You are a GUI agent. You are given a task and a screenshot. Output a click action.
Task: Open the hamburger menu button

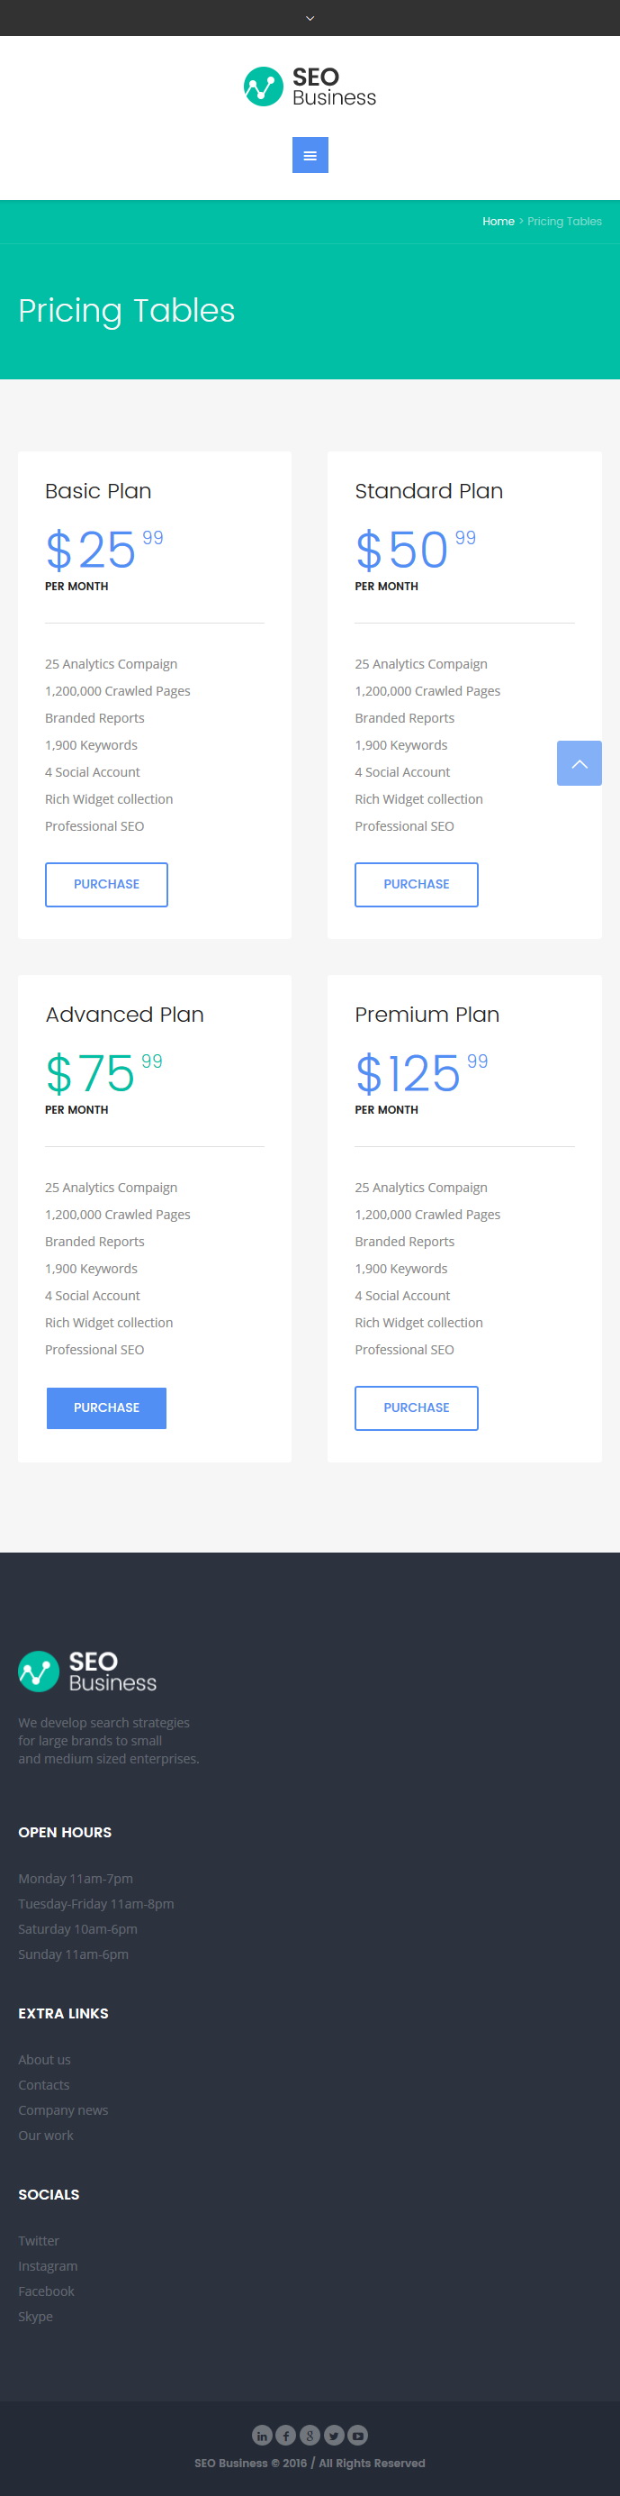click(310, 155)
